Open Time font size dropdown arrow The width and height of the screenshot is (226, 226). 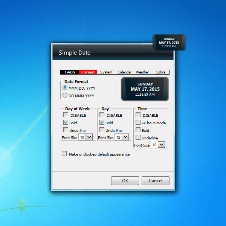click(x=162, y=145)
